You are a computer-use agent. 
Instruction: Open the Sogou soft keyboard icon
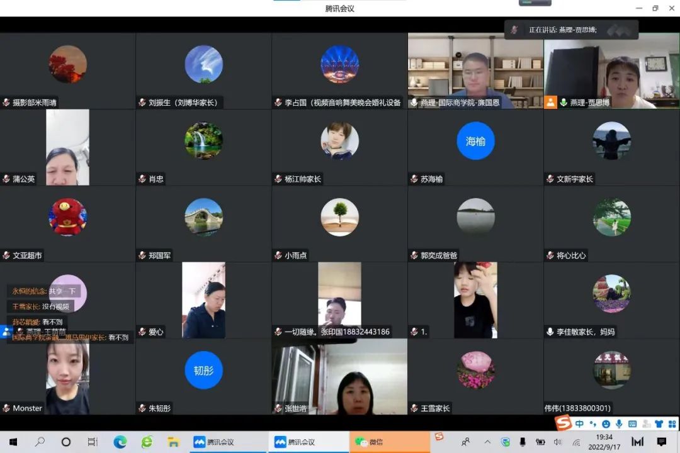[x=632, y=424]
